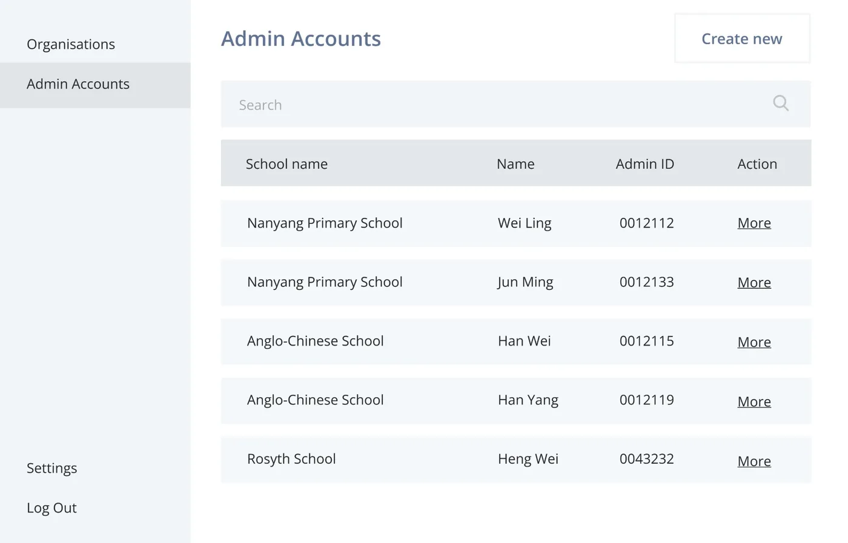Click admin ID 0043232
Screen dimensions: 848x543
click(x=646, y=459)
